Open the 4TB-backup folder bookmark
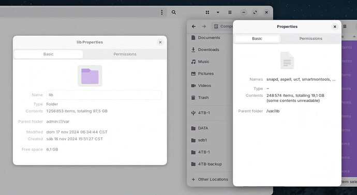Screen dimensions: 357x195 point(210,164)
